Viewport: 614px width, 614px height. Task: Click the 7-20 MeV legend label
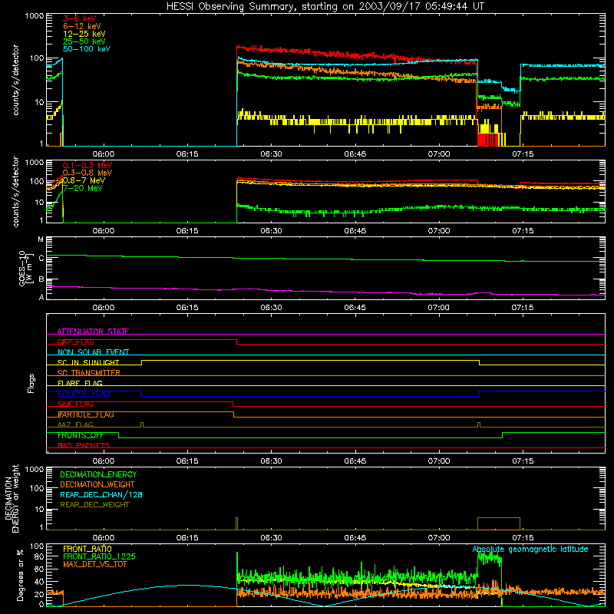83,188
